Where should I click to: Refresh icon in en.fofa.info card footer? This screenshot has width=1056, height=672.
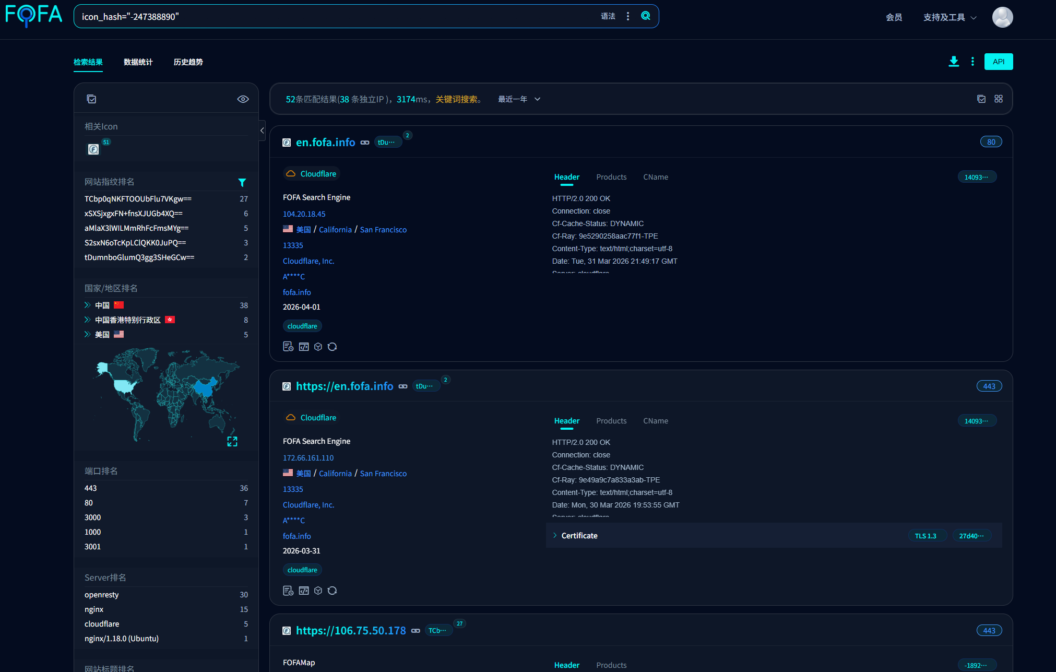point(332,347)
